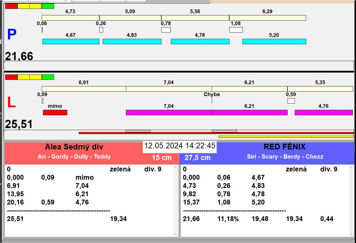The height and width of the screenshot is (243, 356).
Task: Select value 13,95 in the Alea results
Action: (15, 194)
